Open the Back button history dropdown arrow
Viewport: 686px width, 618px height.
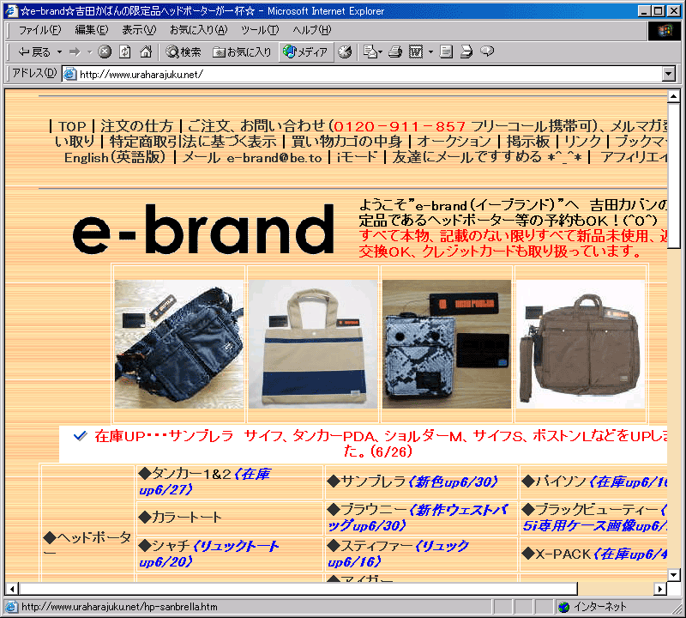tap(59, 52)
